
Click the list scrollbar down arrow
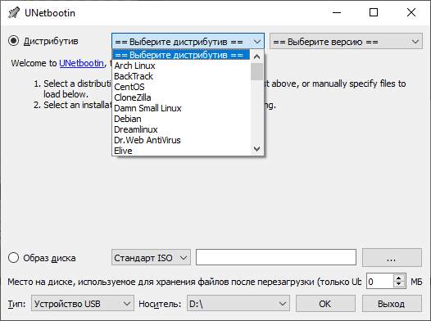pos(256,149)
